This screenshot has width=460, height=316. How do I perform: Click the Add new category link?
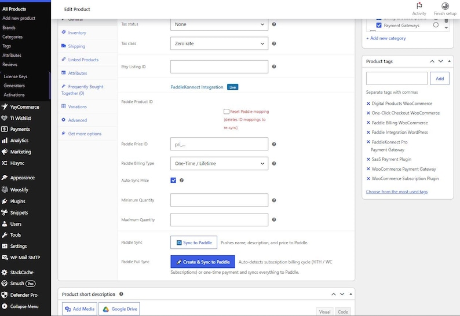386,38
